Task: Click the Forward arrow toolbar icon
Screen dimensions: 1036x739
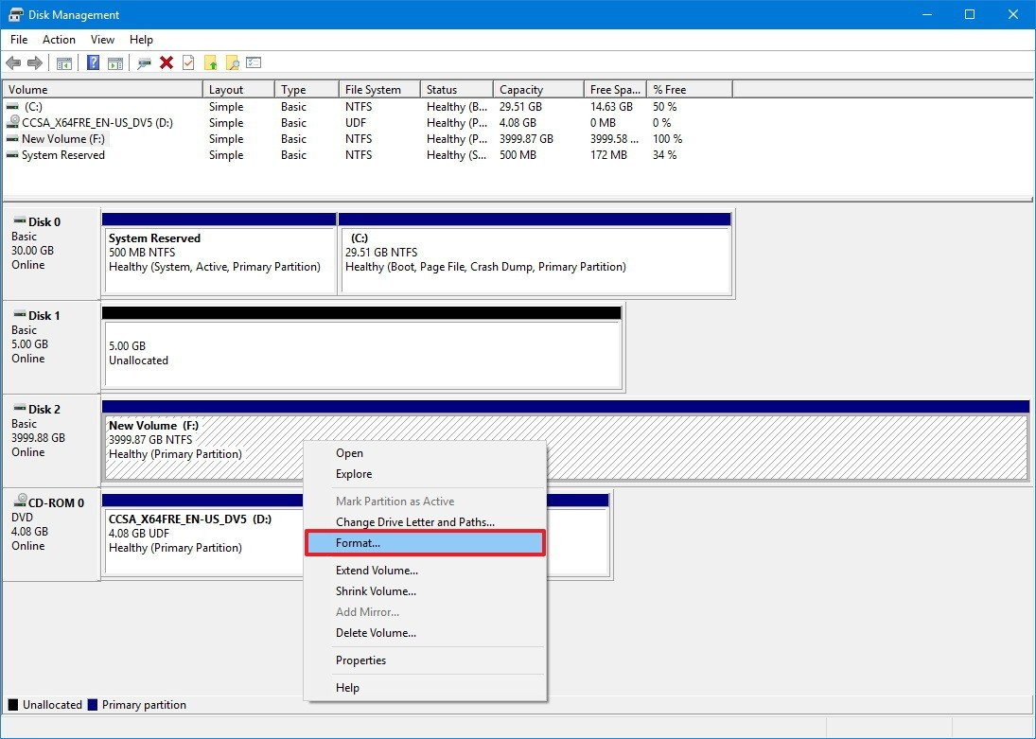Action: (34, 62)
